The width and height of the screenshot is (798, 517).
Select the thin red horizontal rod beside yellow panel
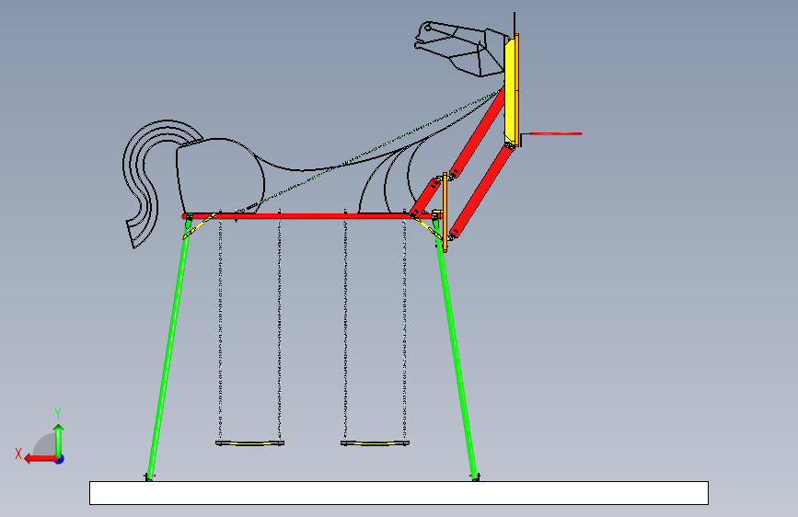pos(556,133)
